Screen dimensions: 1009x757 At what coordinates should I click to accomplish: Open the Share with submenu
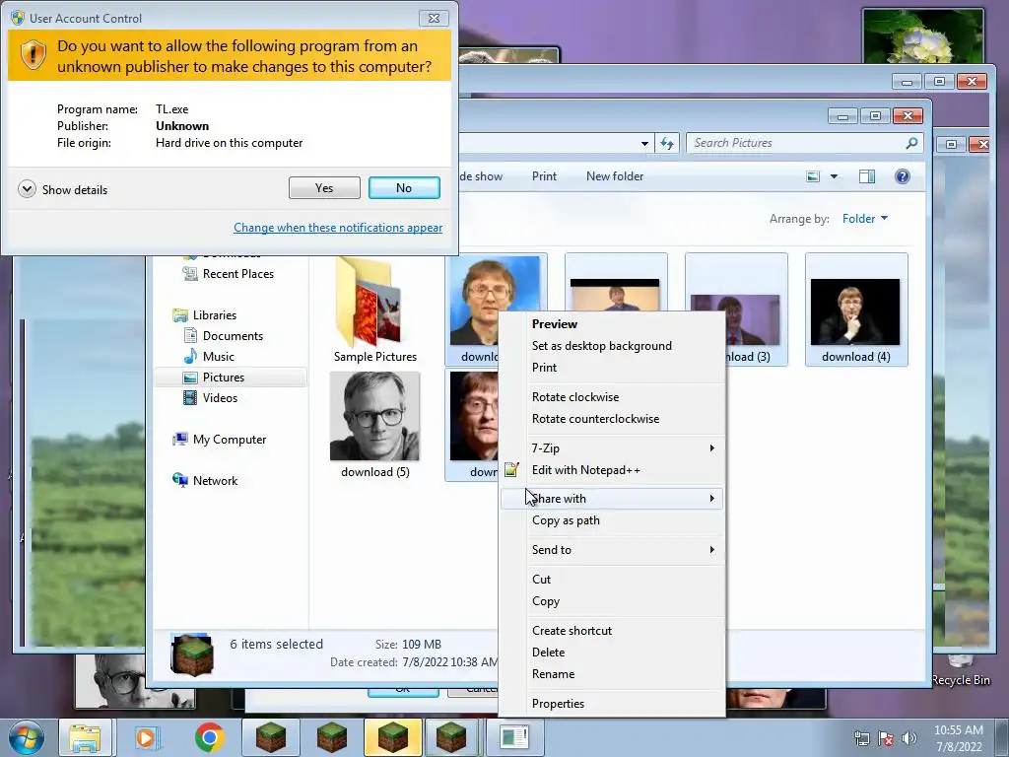point(612,499)
